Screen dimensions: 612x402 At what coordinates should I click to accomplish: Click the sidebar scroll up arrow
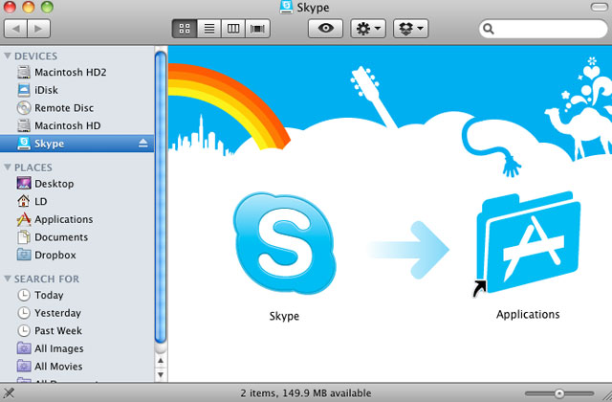pyautogui.click(x=161, y=361)
